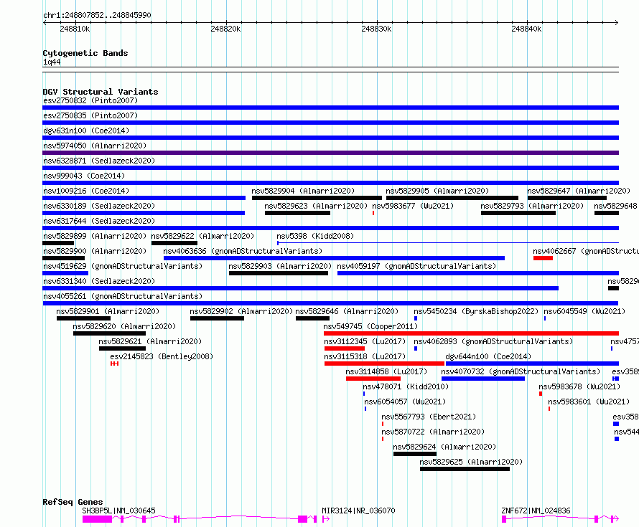Screen dimensions: 639x527
Task: Click nsv5567793 (Ebert2021) label
Action: click(x=429, y=417)
